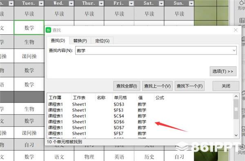245x161 pixels.
Task: Switch to the 定位(G) tab
Action: coord(102,41)
